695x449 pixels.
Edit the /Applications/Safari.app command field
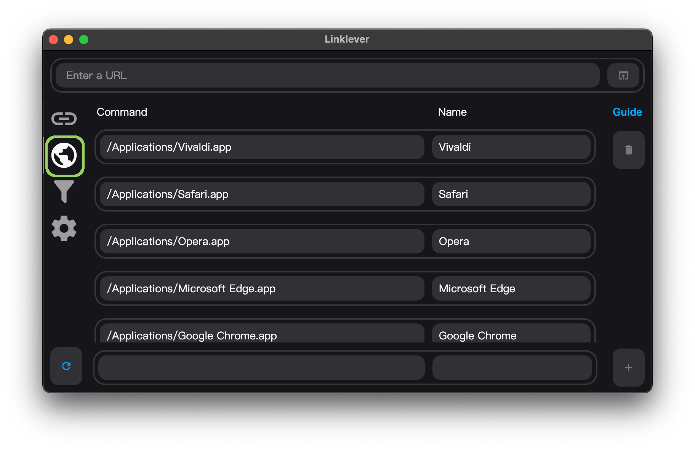[x=262, y=194]
